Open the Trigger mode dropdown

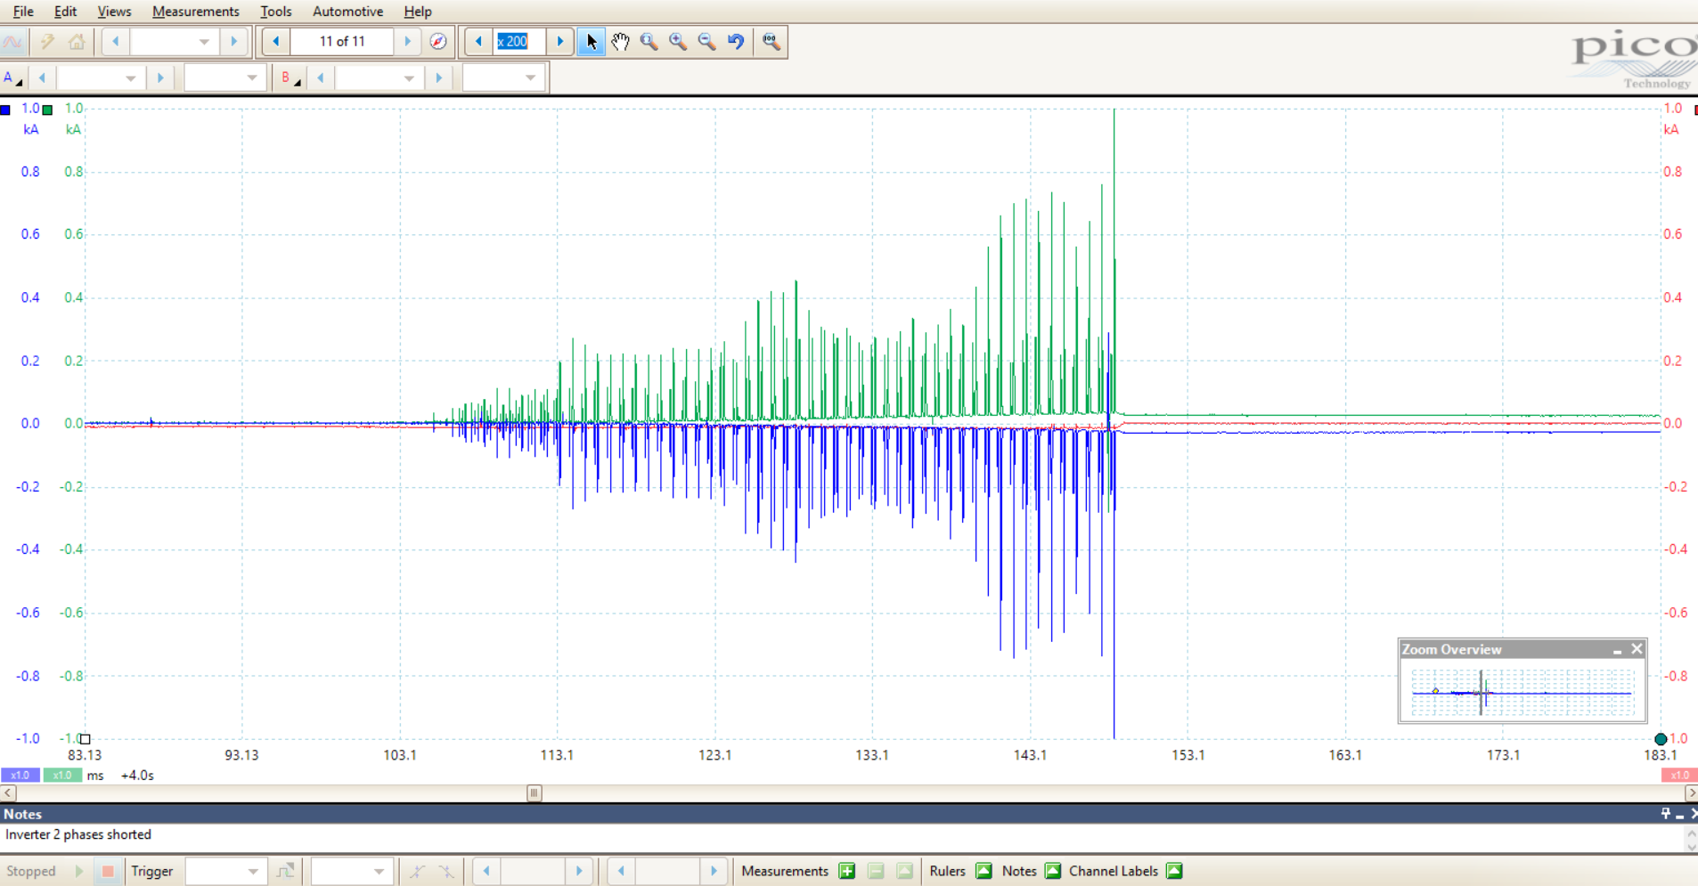[224, 871]
